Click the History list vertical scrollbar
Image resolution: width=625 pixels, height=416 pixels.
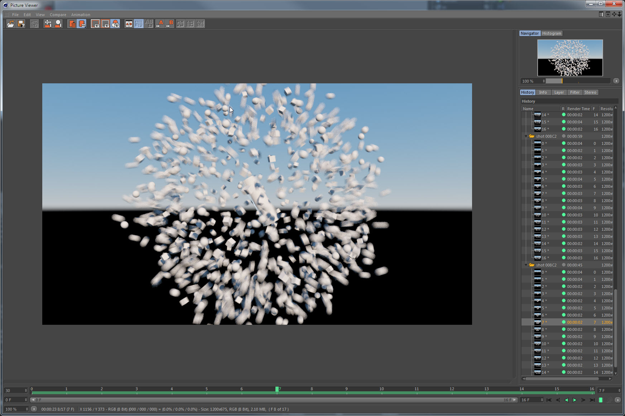(616, 328)
